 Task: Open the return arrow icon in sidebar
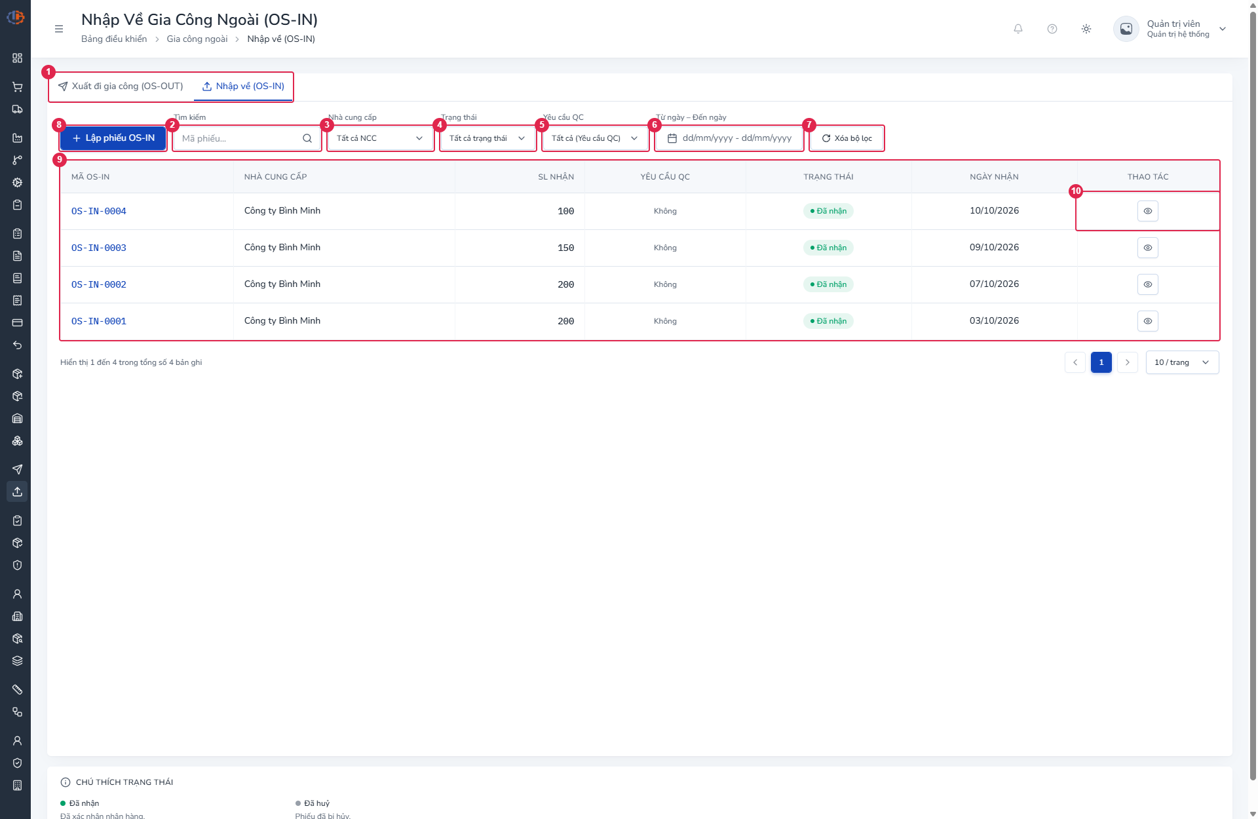click(18, 345)
